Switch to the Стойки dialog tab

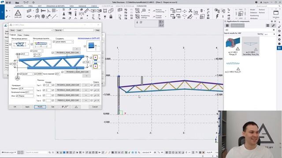pyautogui.click(x=26, y=35)
